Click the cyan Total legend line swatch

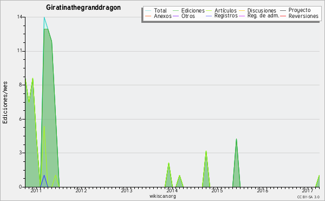point(148,10)
